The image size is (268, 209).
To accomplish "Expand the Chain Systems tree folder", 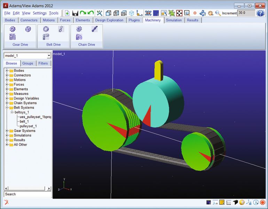I will coord(7,103).
